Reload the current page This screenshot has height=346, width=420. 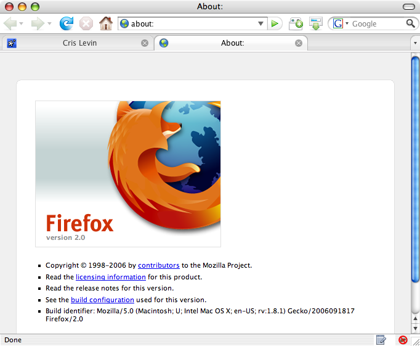tap(67, 23)
